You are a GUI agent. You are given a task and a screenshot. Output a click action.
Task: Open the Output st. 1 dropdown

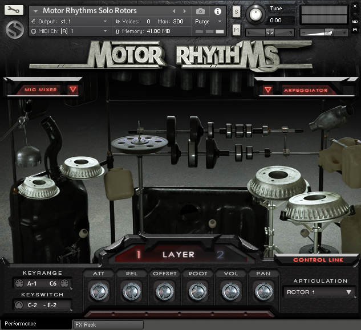click(105, 22)
